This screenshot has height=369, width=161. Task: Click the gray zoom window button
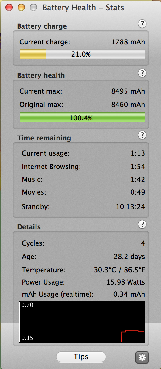(x=33, y=7)
